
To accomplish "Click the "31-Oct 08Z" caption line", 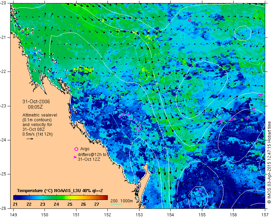I will pos(33,129).
